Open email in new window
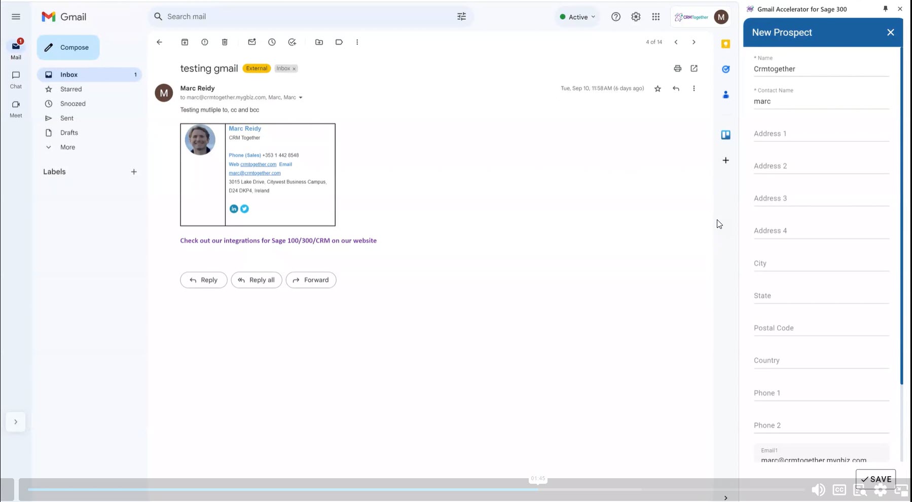 point(694,68)
